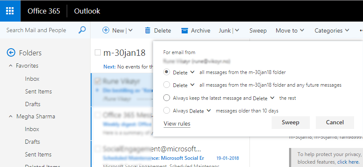Image resolution: width=363 pixels, height=167 pixels.
Task: Toggle checkbox on Rune Vikøyr message
Action: (x=98, y=81)
